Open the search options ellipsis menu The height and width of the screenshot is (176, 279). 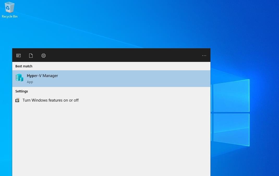coord(204,56)
